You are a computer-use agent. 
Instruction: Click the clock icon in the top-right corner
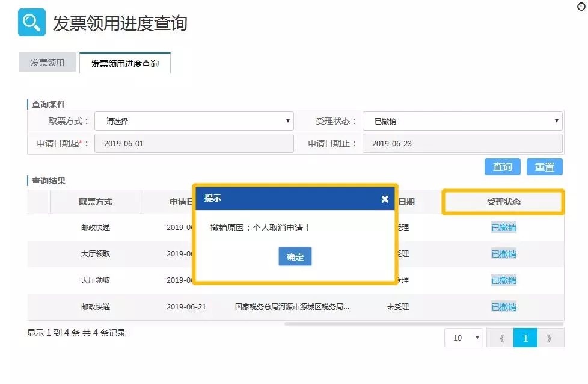coord(581,7)
